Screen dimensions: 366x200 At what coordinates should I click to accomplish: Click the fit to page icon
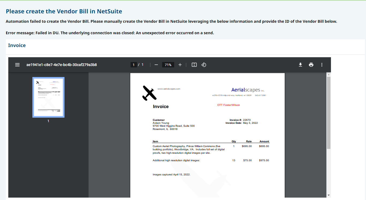pyautogui.click(x=194, y=65)
